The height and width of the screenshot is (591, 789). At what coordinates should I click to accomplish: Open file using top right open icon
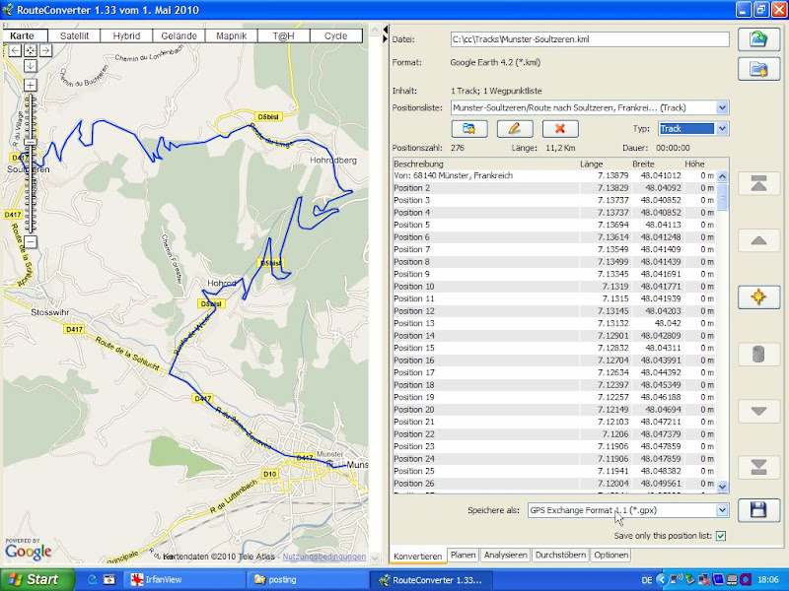tap(758, 39)
